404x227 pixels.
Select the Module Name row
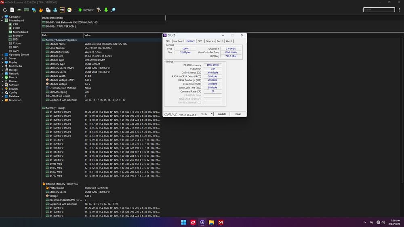click(x=101, y=44)
